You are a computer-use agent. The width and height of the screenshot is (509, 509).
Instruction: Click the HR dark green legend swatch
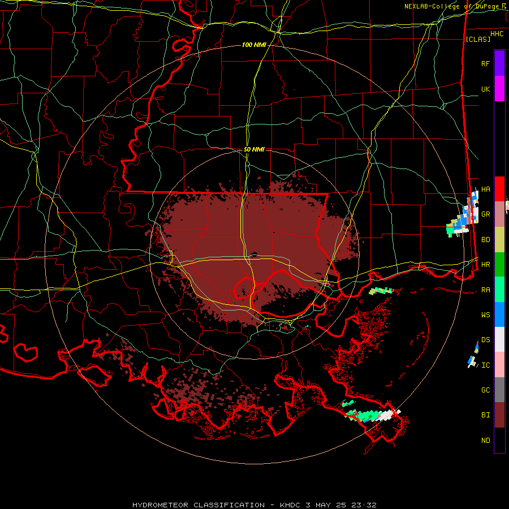(x=499, y=264)
